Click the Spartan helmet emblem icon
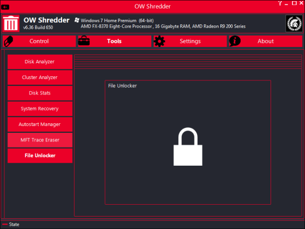The width and height of the screenshot is (305, 229). tap(294, 24)
